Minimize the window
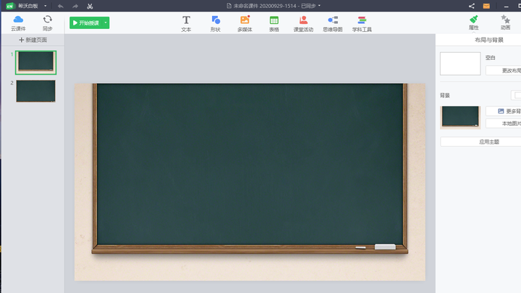The height and width of the screenshot is (293, 521). point(506,6)
